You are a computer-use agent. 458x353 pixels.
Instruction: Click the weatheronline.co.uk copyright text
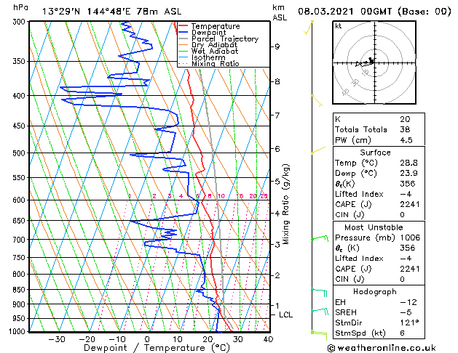coord(382,348)
